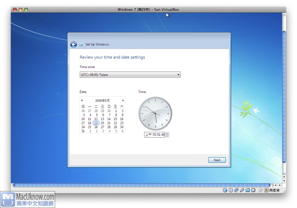Screen dimensions: 297x208
Task: Select April 26 in the calendar's first row
Action: point(83,111)
